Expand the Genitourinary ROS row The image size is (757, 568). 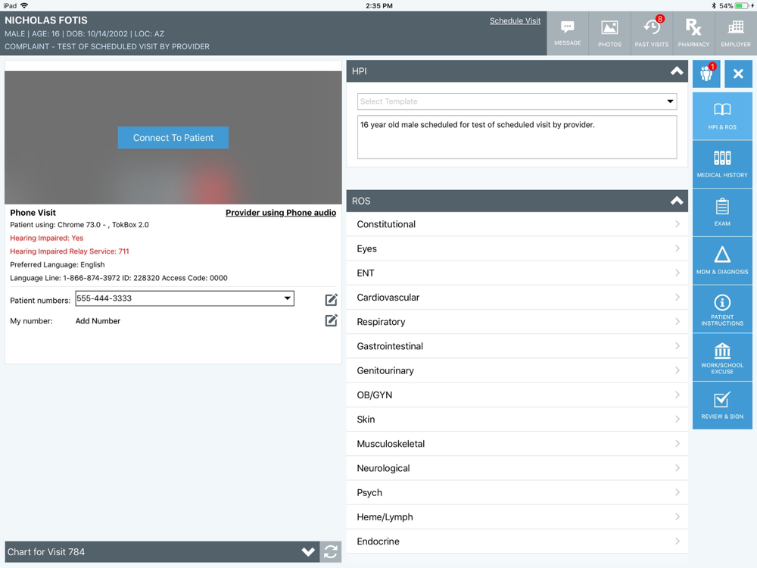pos(517,370)
